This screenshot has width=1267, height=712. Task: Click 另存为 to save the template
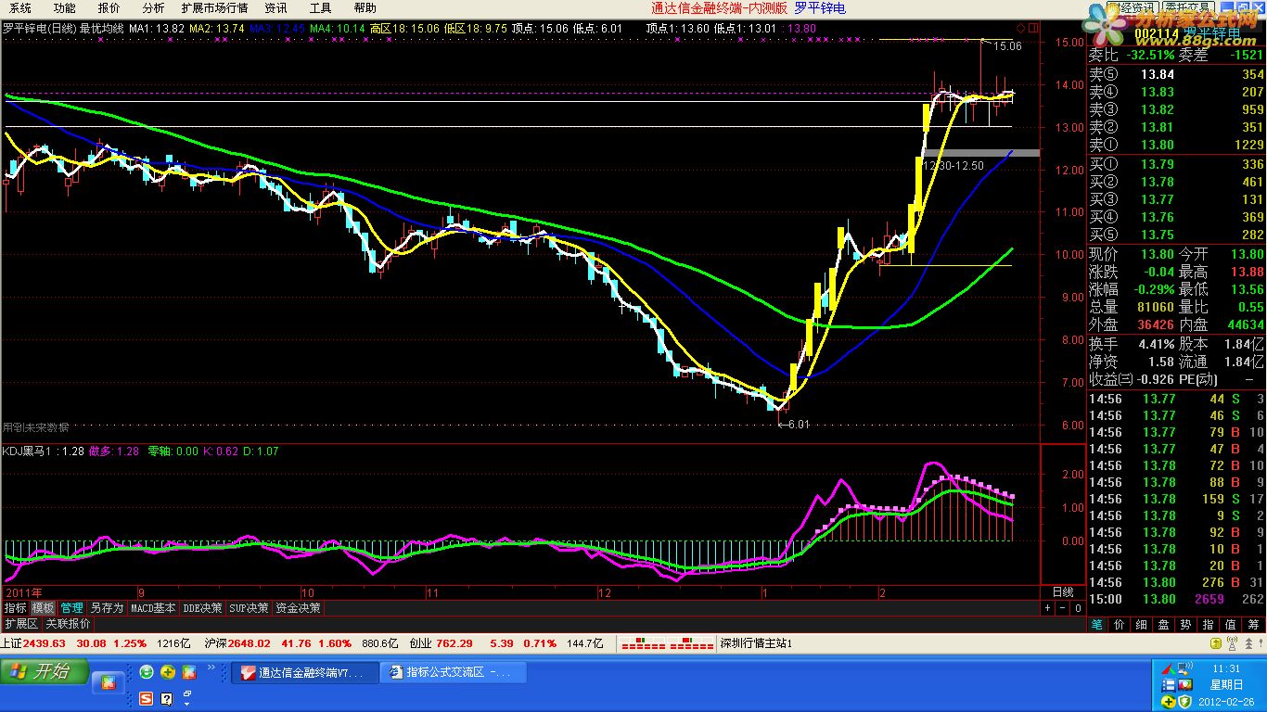pyautogui.click(x=107, y=608)
